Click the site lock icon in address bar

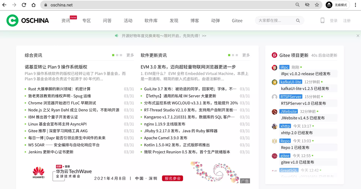coord(46,5)
